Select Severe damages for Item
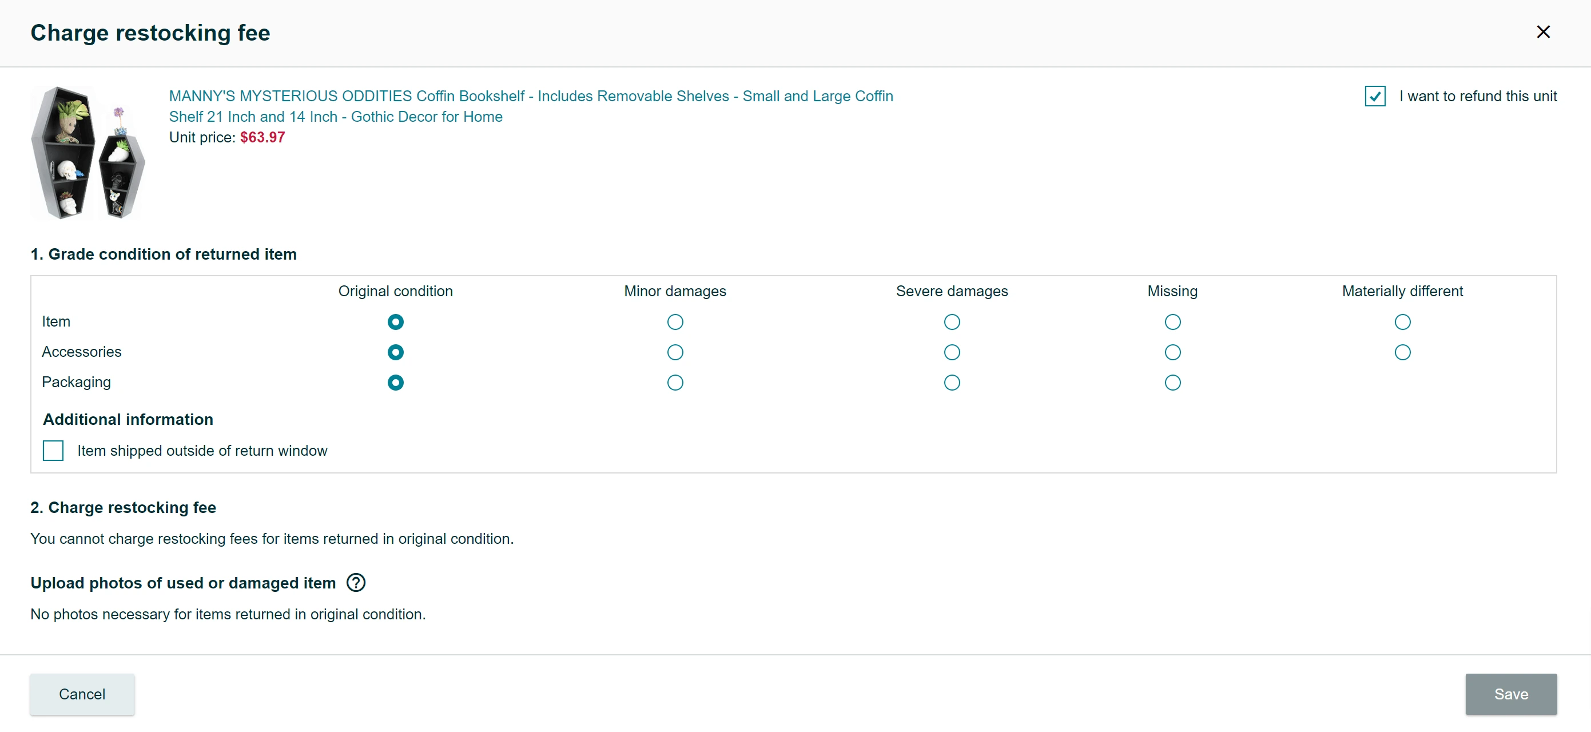Screen dimensions: 1591x732 coord(952,322)
